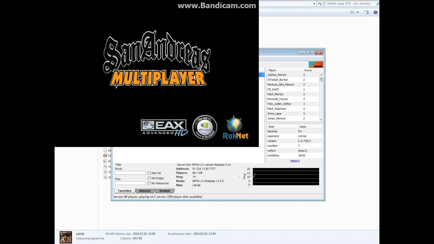Screen dimensions: 434x244
Task: Enable the Not Full filter checkbox
Action: 149,173
